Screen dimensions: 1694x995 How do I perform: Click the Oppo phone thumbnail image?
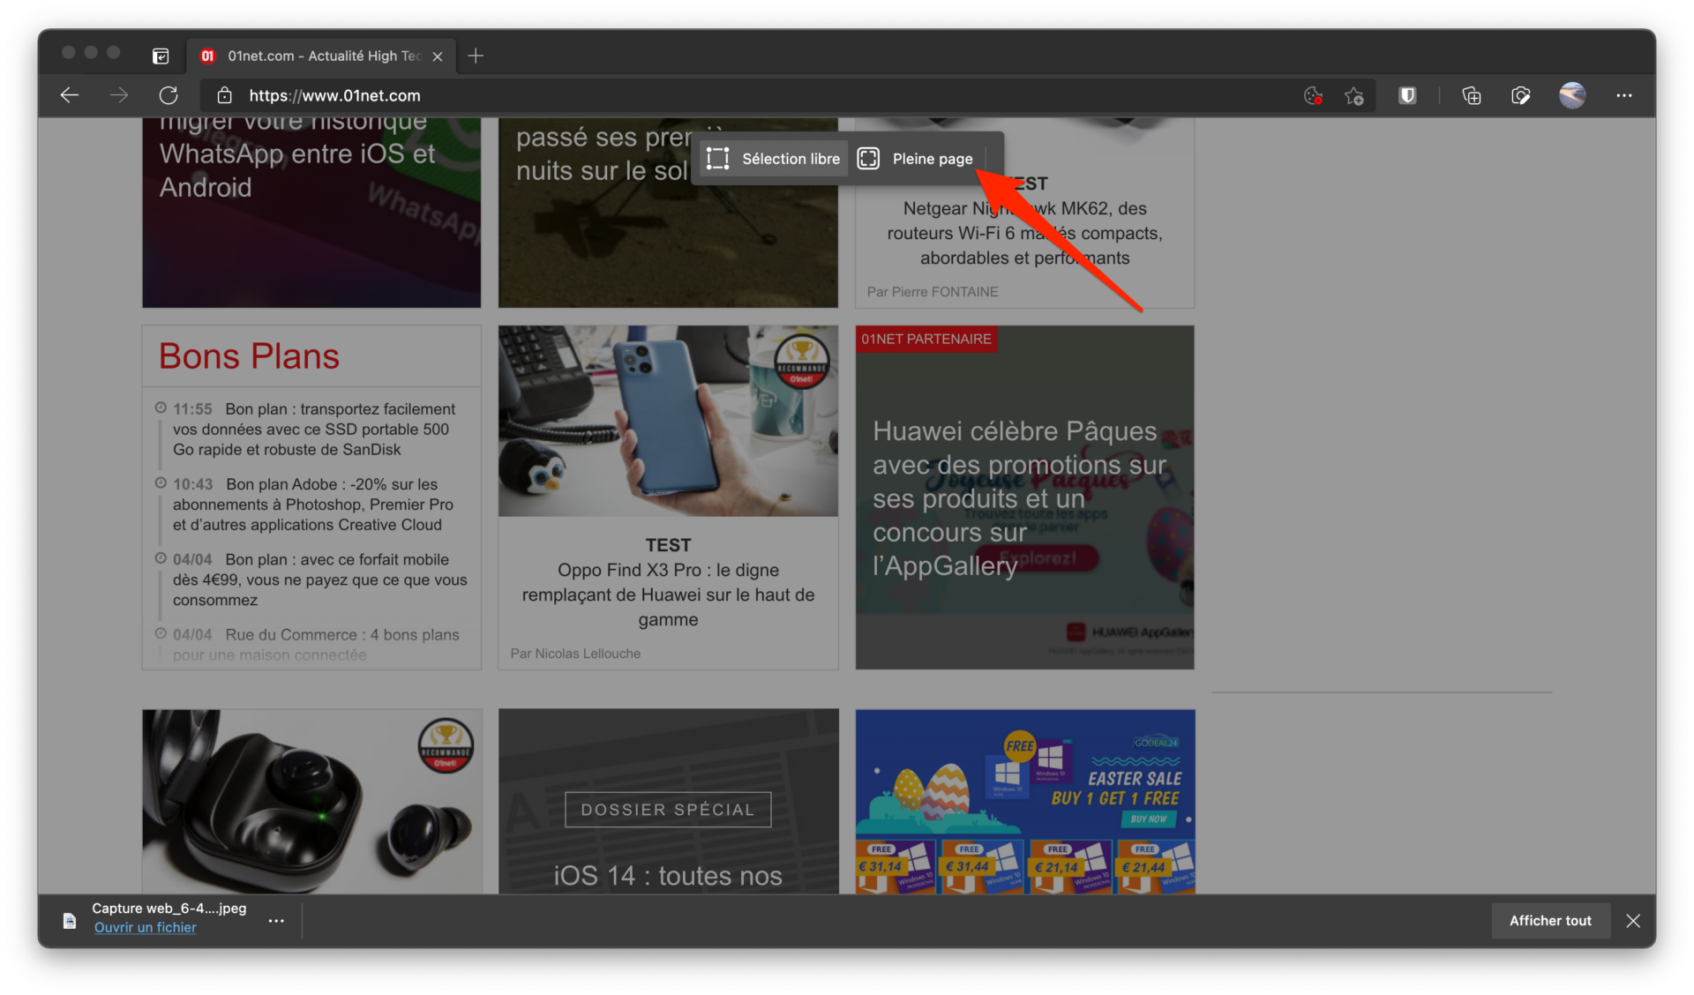point(668,421)
